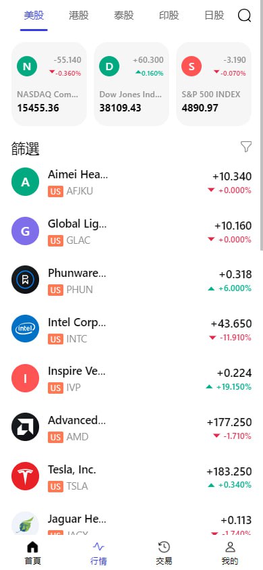Select the 日股 tab

(214, 16)
